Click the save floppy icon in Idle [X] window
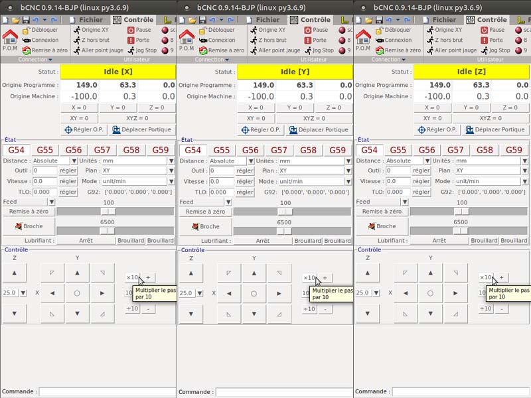 (26, 20)
